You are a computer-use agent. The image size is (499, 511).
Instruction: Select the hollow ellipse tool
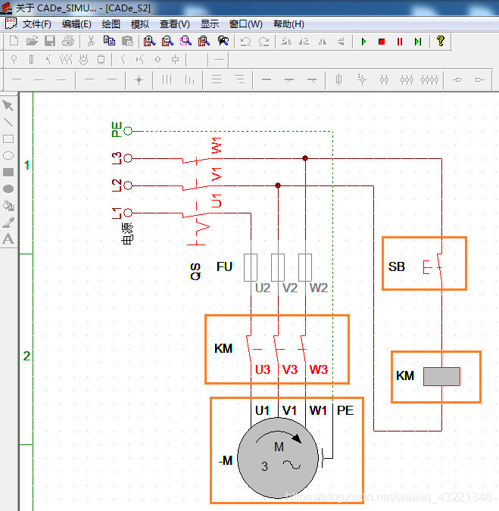click(x=8, y=156)
